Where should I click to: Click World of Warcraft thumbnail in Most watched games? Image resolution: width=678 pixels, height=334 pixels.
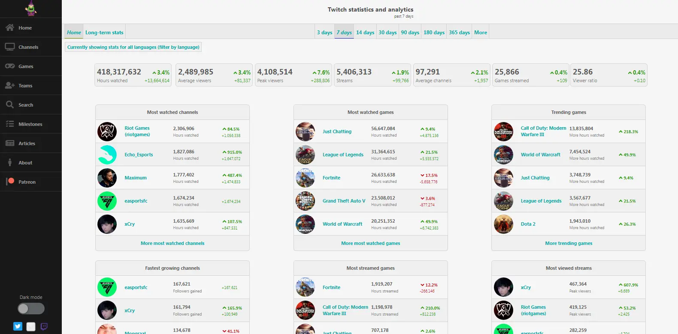click(305, 224)
